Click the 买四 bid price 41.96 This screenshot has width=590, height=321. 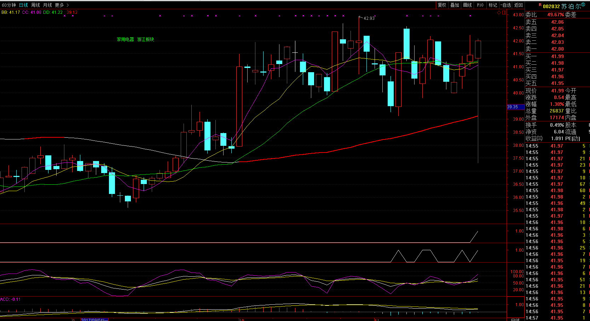[557, 76]
